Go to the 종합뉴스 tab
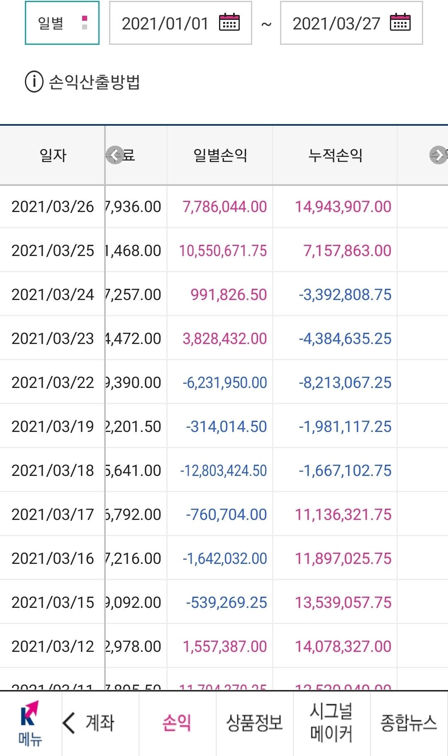Screen dimensions: 448x756 (x=409, y=723)
